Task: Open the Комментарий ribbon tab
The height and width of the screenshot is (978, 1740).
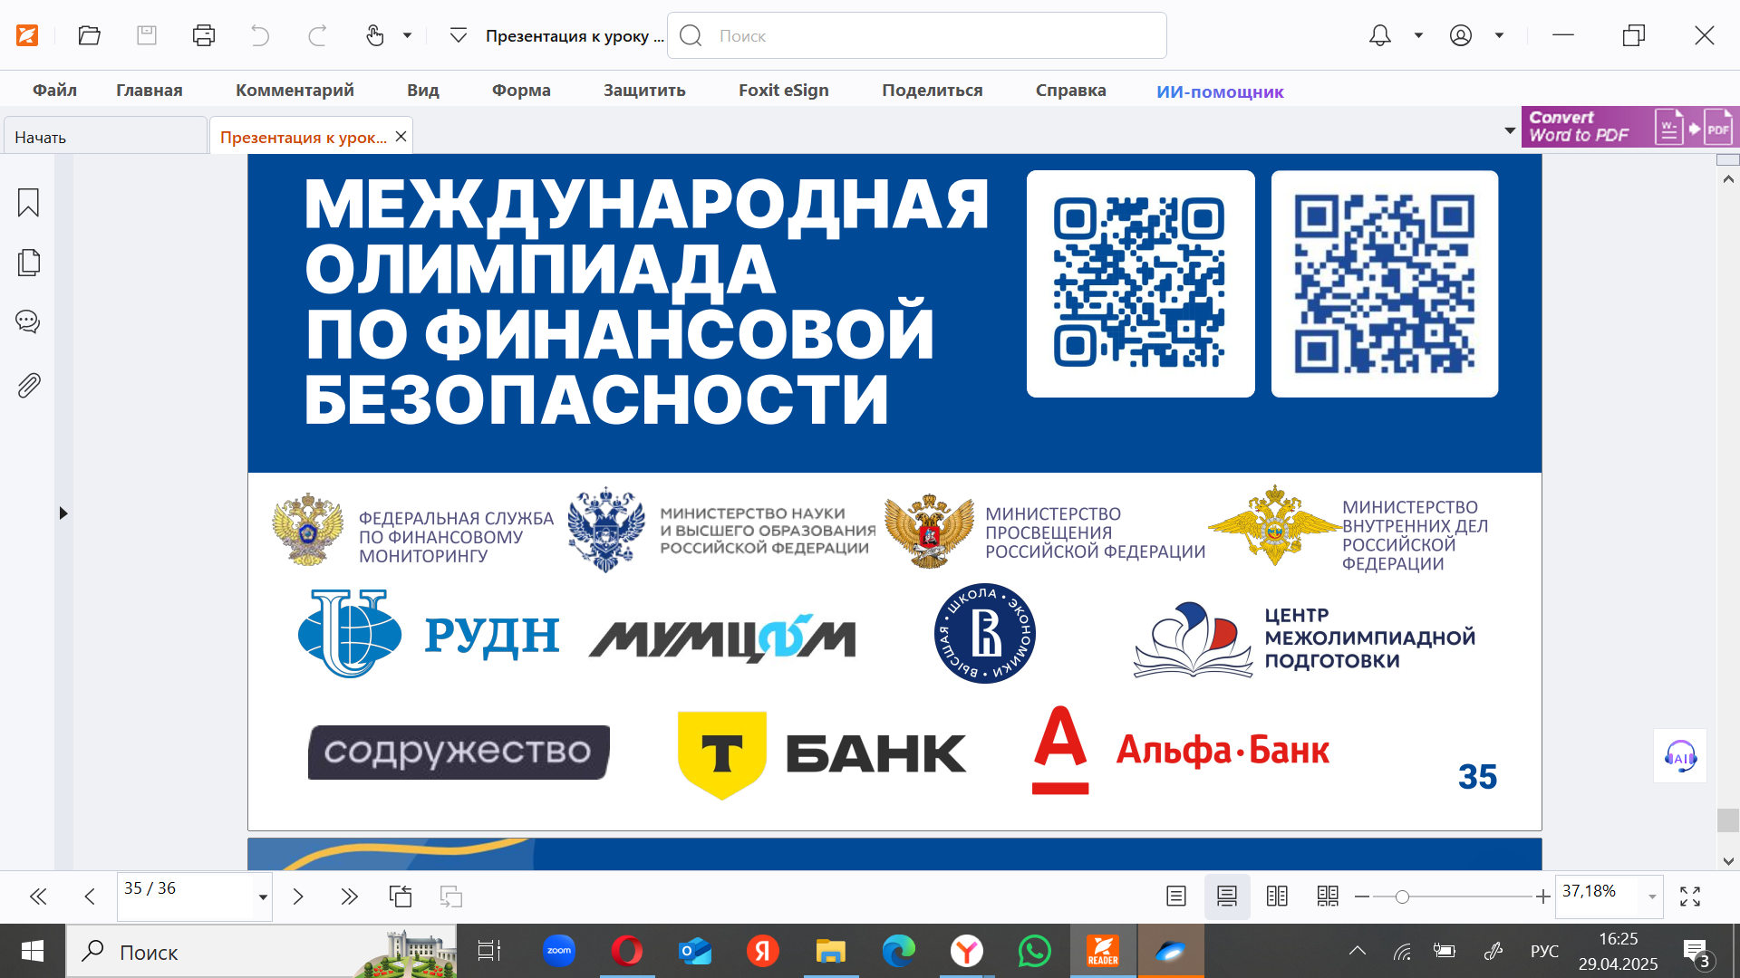Action: pyautogui.click(x=295, y=91)
